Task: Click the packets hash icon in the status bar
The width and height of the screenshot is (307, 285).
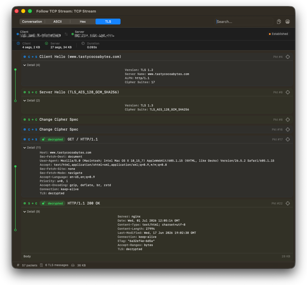Action: pos(18,265)
